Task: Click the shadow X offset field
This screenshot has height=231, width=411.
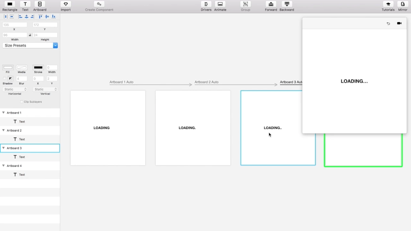Action: pyautogui.click(x=38, y=79)
